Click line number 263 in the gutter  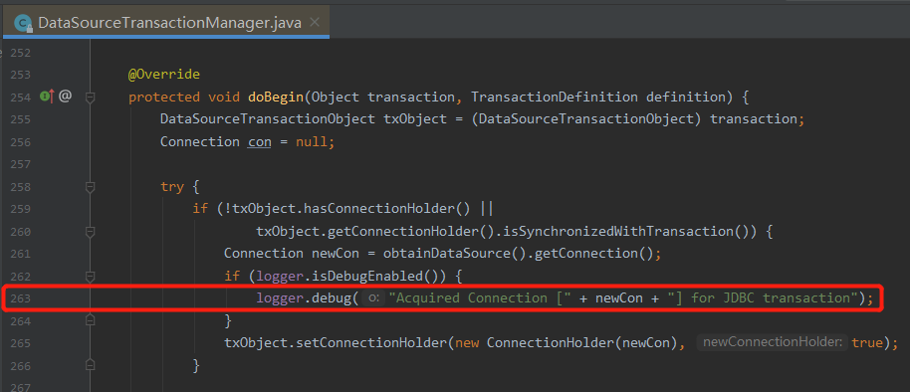[x=20, y=298]
